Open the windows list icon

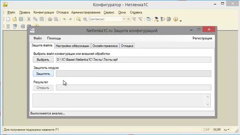(x=148, y=19)
